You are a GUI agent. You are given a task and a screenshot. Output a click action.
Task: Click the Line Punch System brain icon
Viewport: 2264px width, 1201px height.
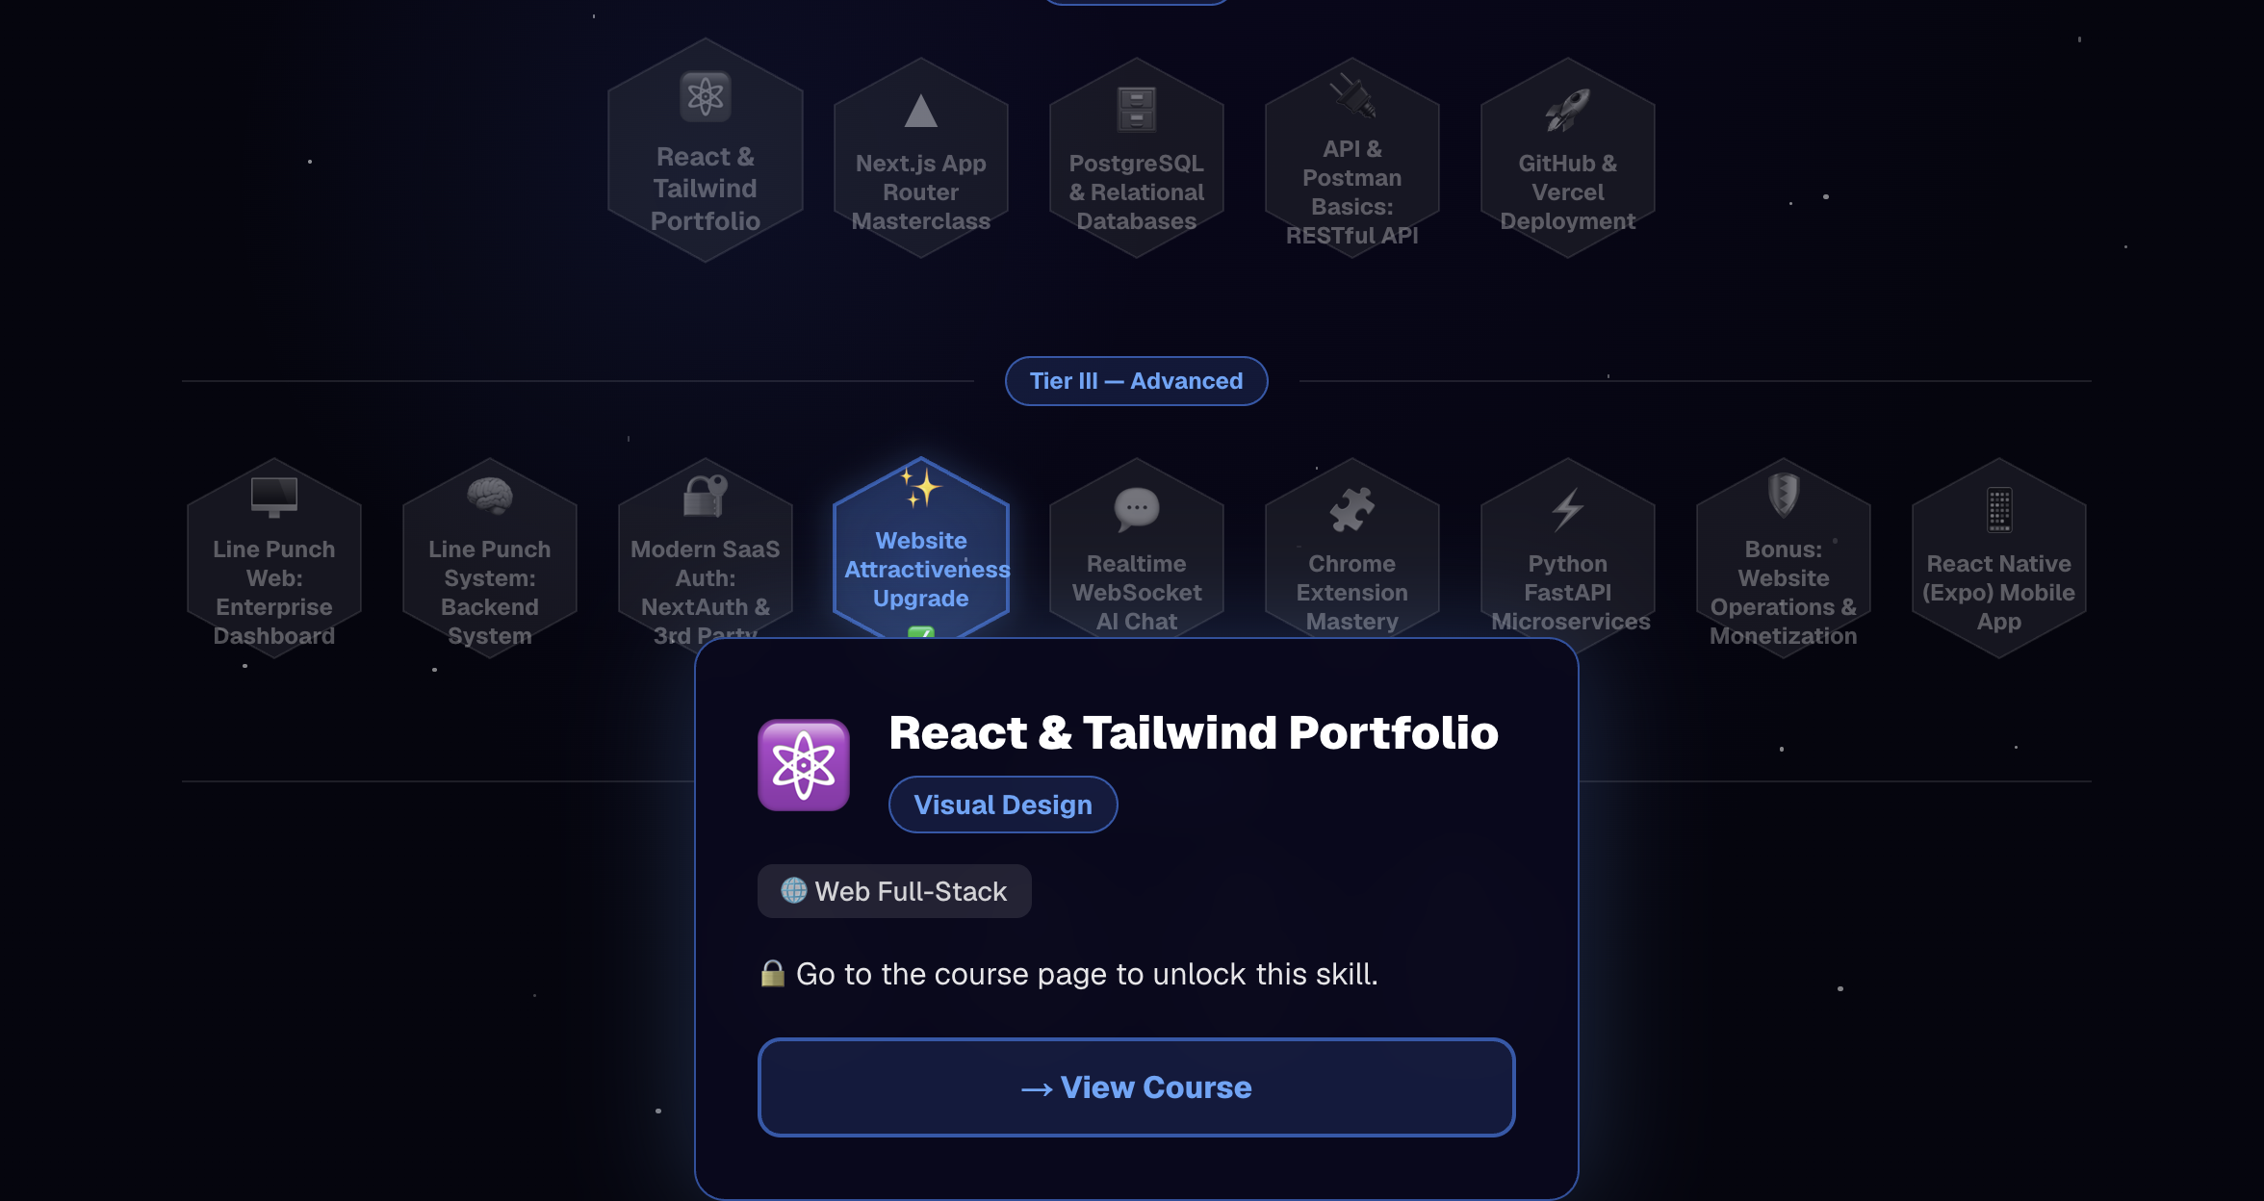[490, 496]
